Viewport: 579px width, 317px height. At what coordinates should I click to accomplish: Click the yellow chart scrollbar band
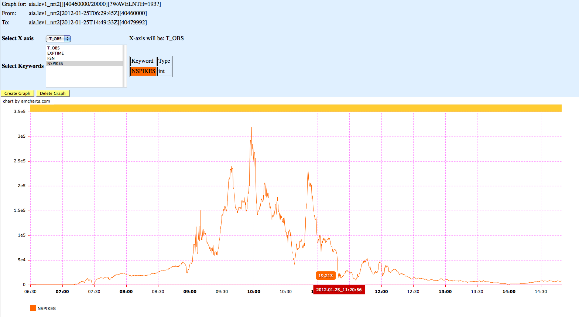295,108
